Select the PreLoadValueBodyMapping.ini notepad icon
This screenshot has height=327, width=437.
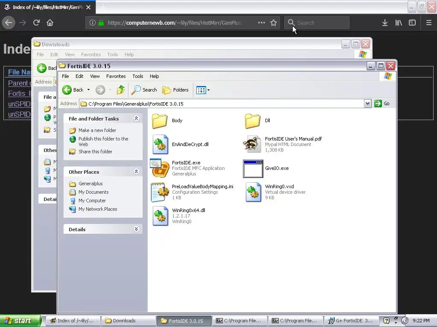tap(160, 192)
